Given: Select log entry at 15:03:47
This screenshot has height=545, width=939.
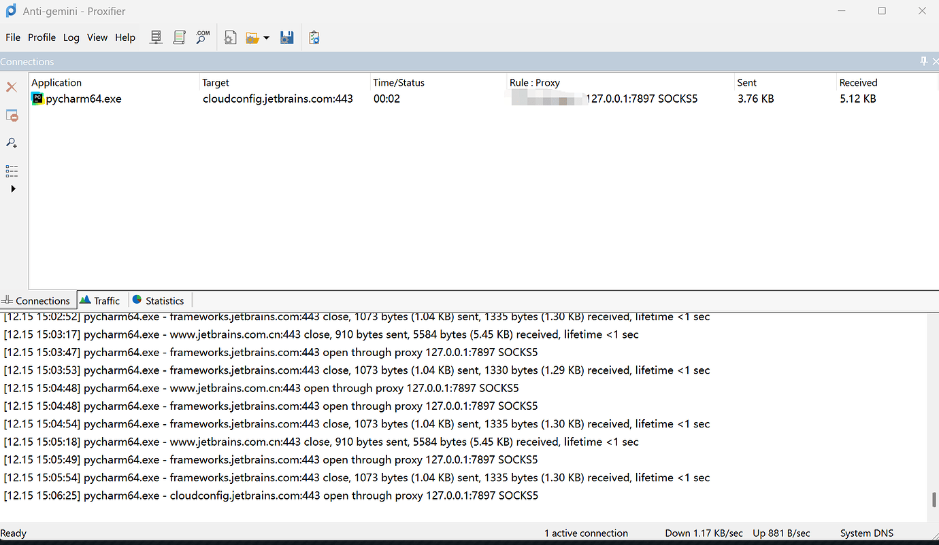Looking at the screenshot, I should coord(271,352).
